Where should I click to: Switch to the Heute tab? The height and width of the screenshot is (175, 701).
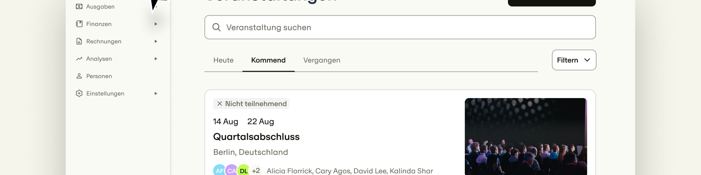tap(223, 60)
